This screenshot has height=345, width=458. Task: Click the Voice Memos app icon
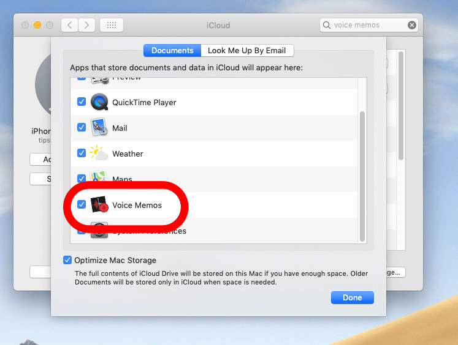click(x=99, y=205)
